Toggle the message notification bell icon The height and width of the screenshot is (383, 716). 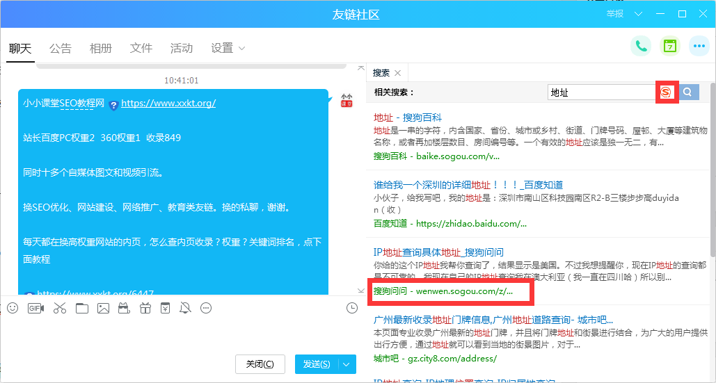pos(185,308)
